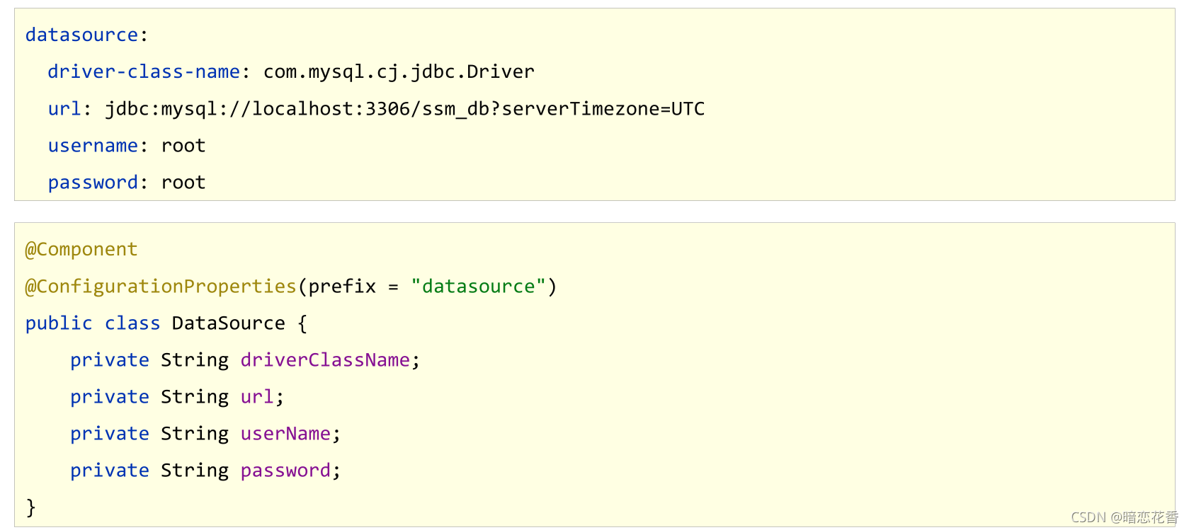Screen dimensions: 1189x530
Task: Click the datasource key in the YAML block
Action: 81,35
